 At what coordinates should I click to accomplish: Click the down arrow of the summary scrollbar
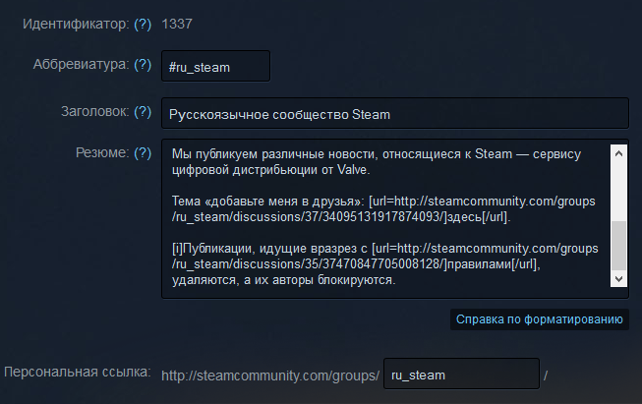click(618, 279)
